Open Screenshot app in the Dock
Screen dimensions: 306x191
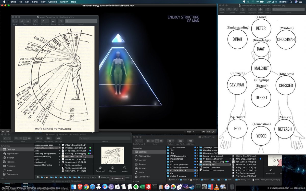click(117, 187)
